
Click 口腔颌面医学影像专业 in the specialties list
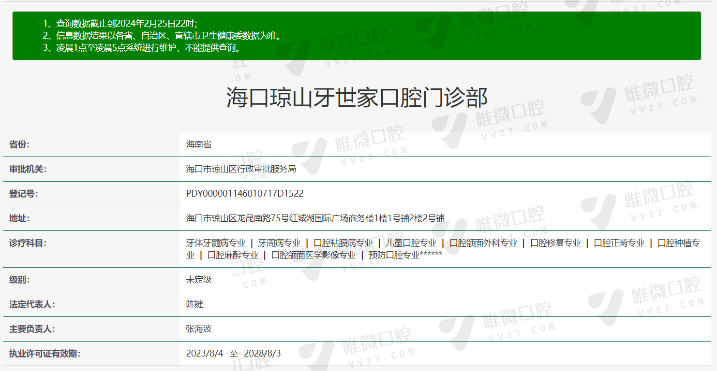314,255
